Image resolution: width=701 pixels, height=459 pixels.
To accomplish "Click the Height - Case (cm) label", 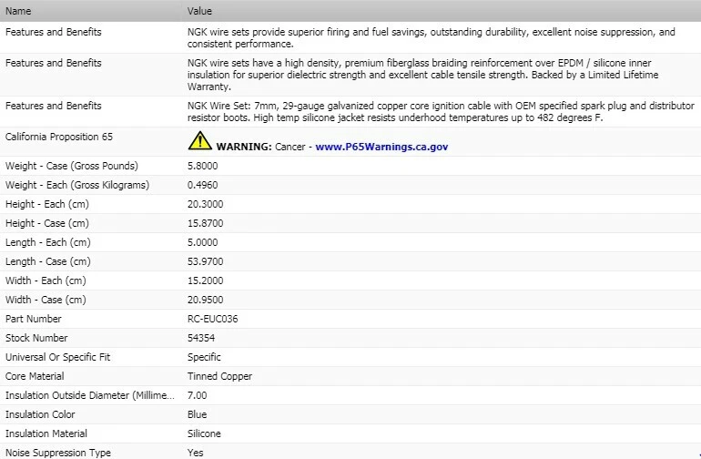I will [47, 223].
